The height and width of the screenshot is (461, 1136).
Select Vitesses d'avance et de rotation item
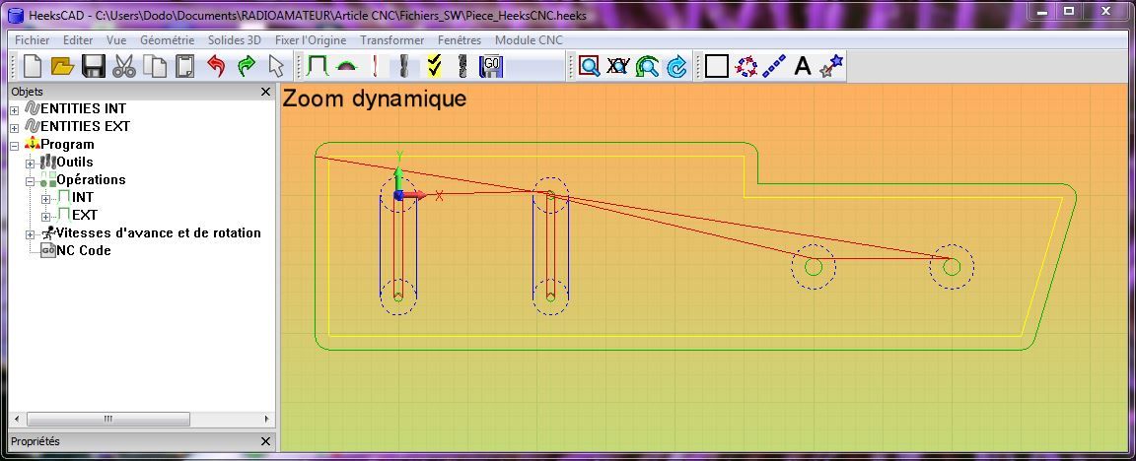(159, 232)
